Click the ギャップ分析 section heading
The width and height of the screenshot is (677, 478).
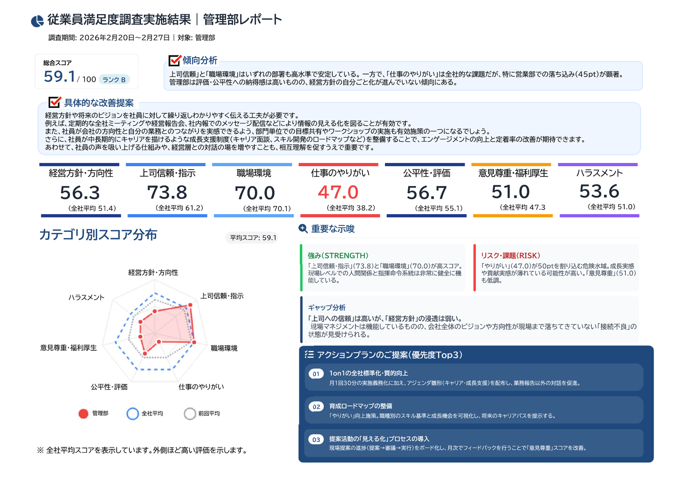(326, 308)
